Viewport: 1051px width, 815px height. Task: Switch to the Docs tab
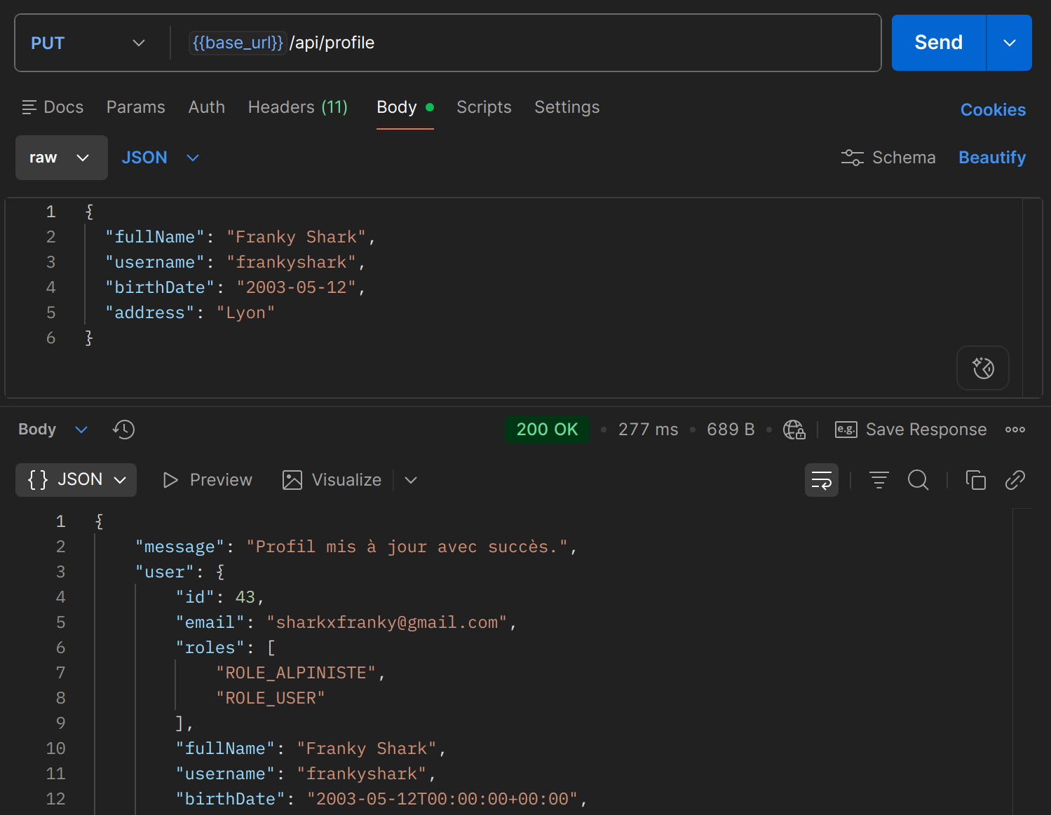point(53,107)
